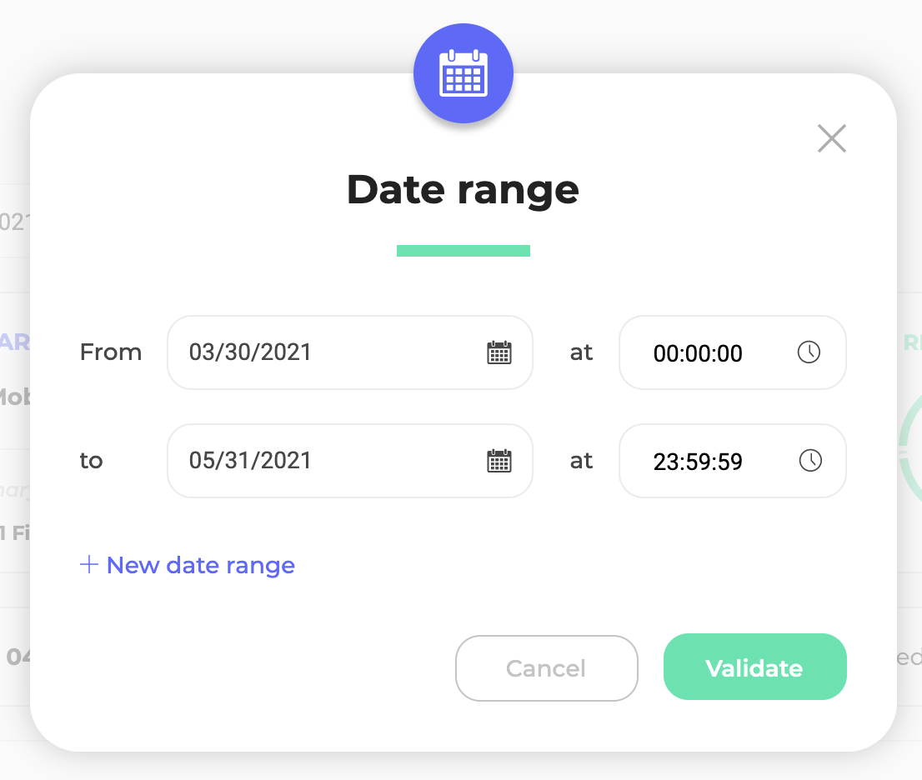Validate the selected date range
Image resolution: width=922 pixels, height=780 pixels.
pyautogui.click(x=755, y=667)
